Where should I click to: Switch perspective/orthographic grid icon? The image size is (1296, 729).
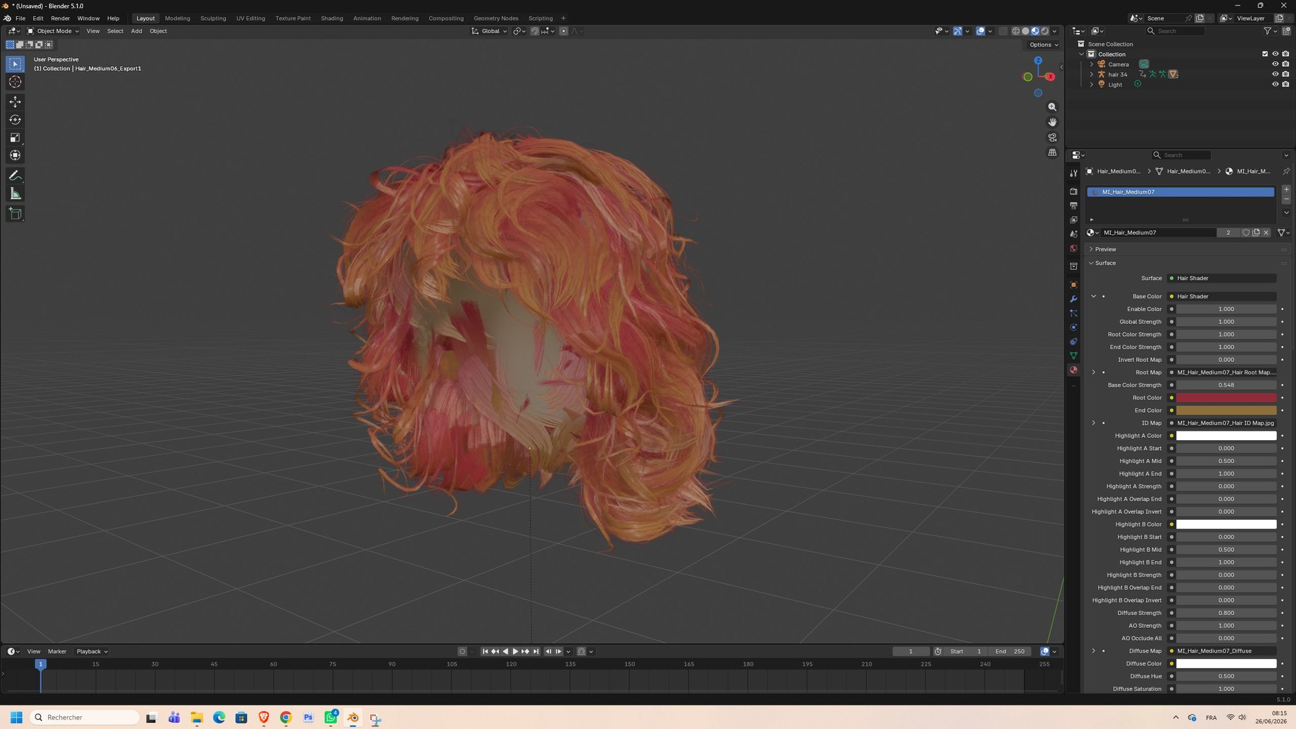[1052, 153]
